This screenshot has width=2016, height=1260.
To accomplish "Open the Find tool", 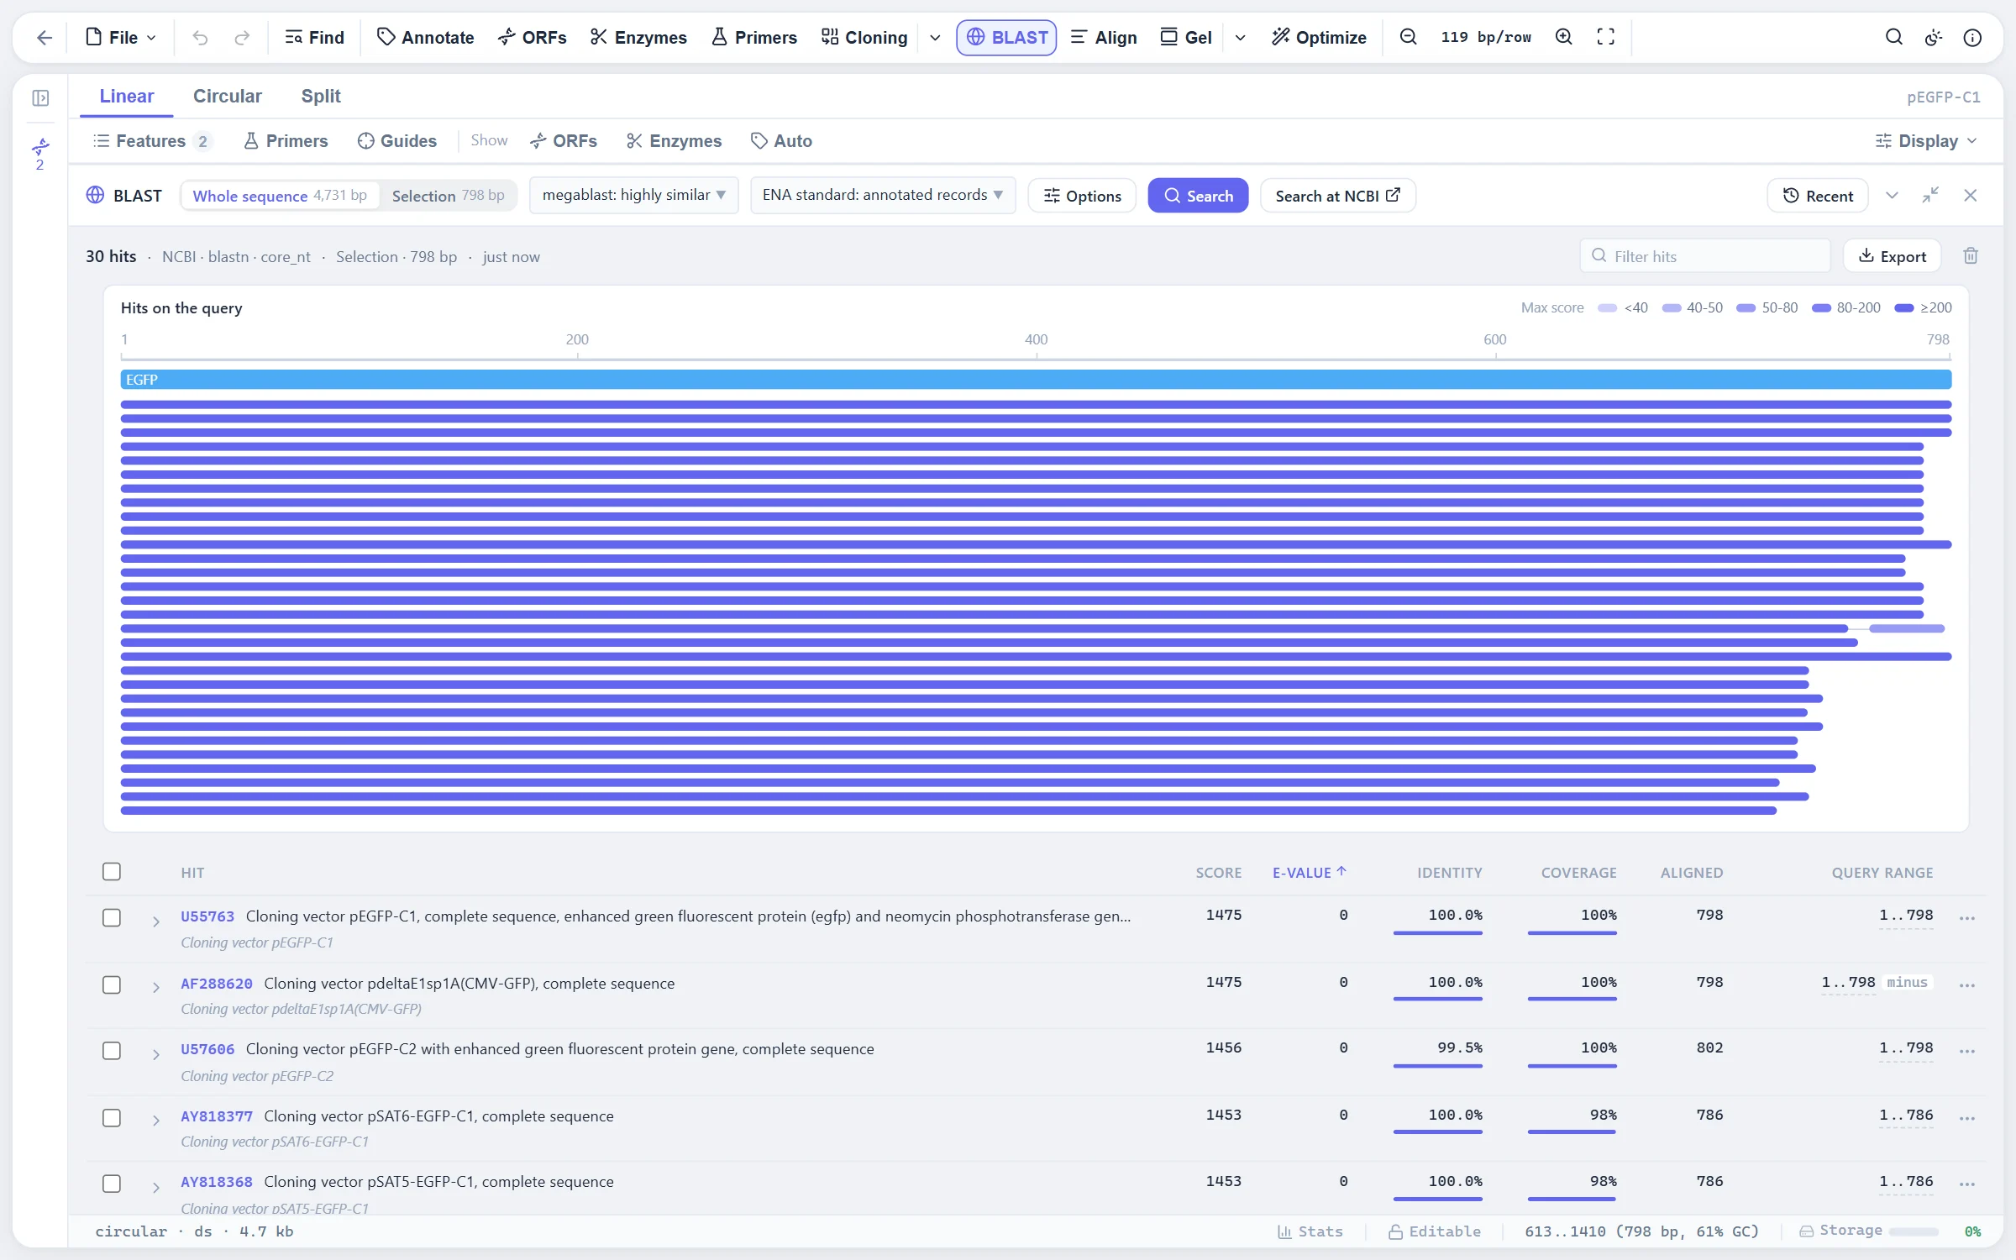I will pyautogui.click(x=314, y=37).
